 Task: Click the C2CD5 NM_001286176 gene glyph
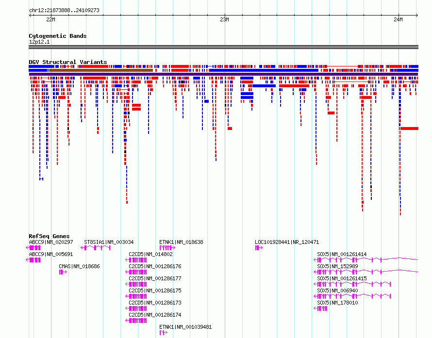coord(136,272)
